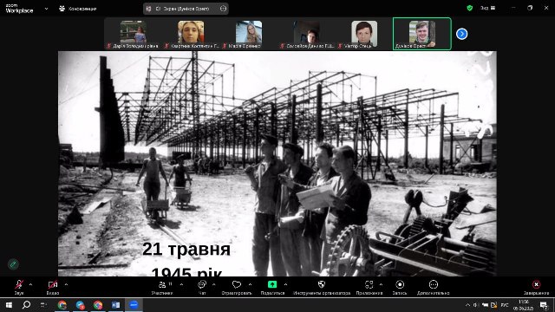Unmute the microphone with the Звук button
Image resolution: width=555 pixels, height=312 pixels.
(19, 287)
